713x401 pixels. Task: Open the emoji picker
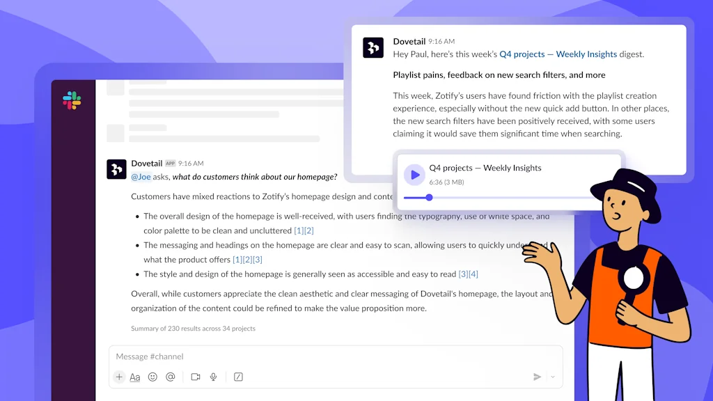153,377
